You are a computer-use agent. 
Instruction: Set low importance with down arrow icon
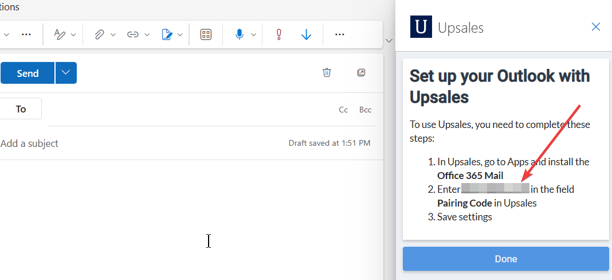[x=307, y=34]
